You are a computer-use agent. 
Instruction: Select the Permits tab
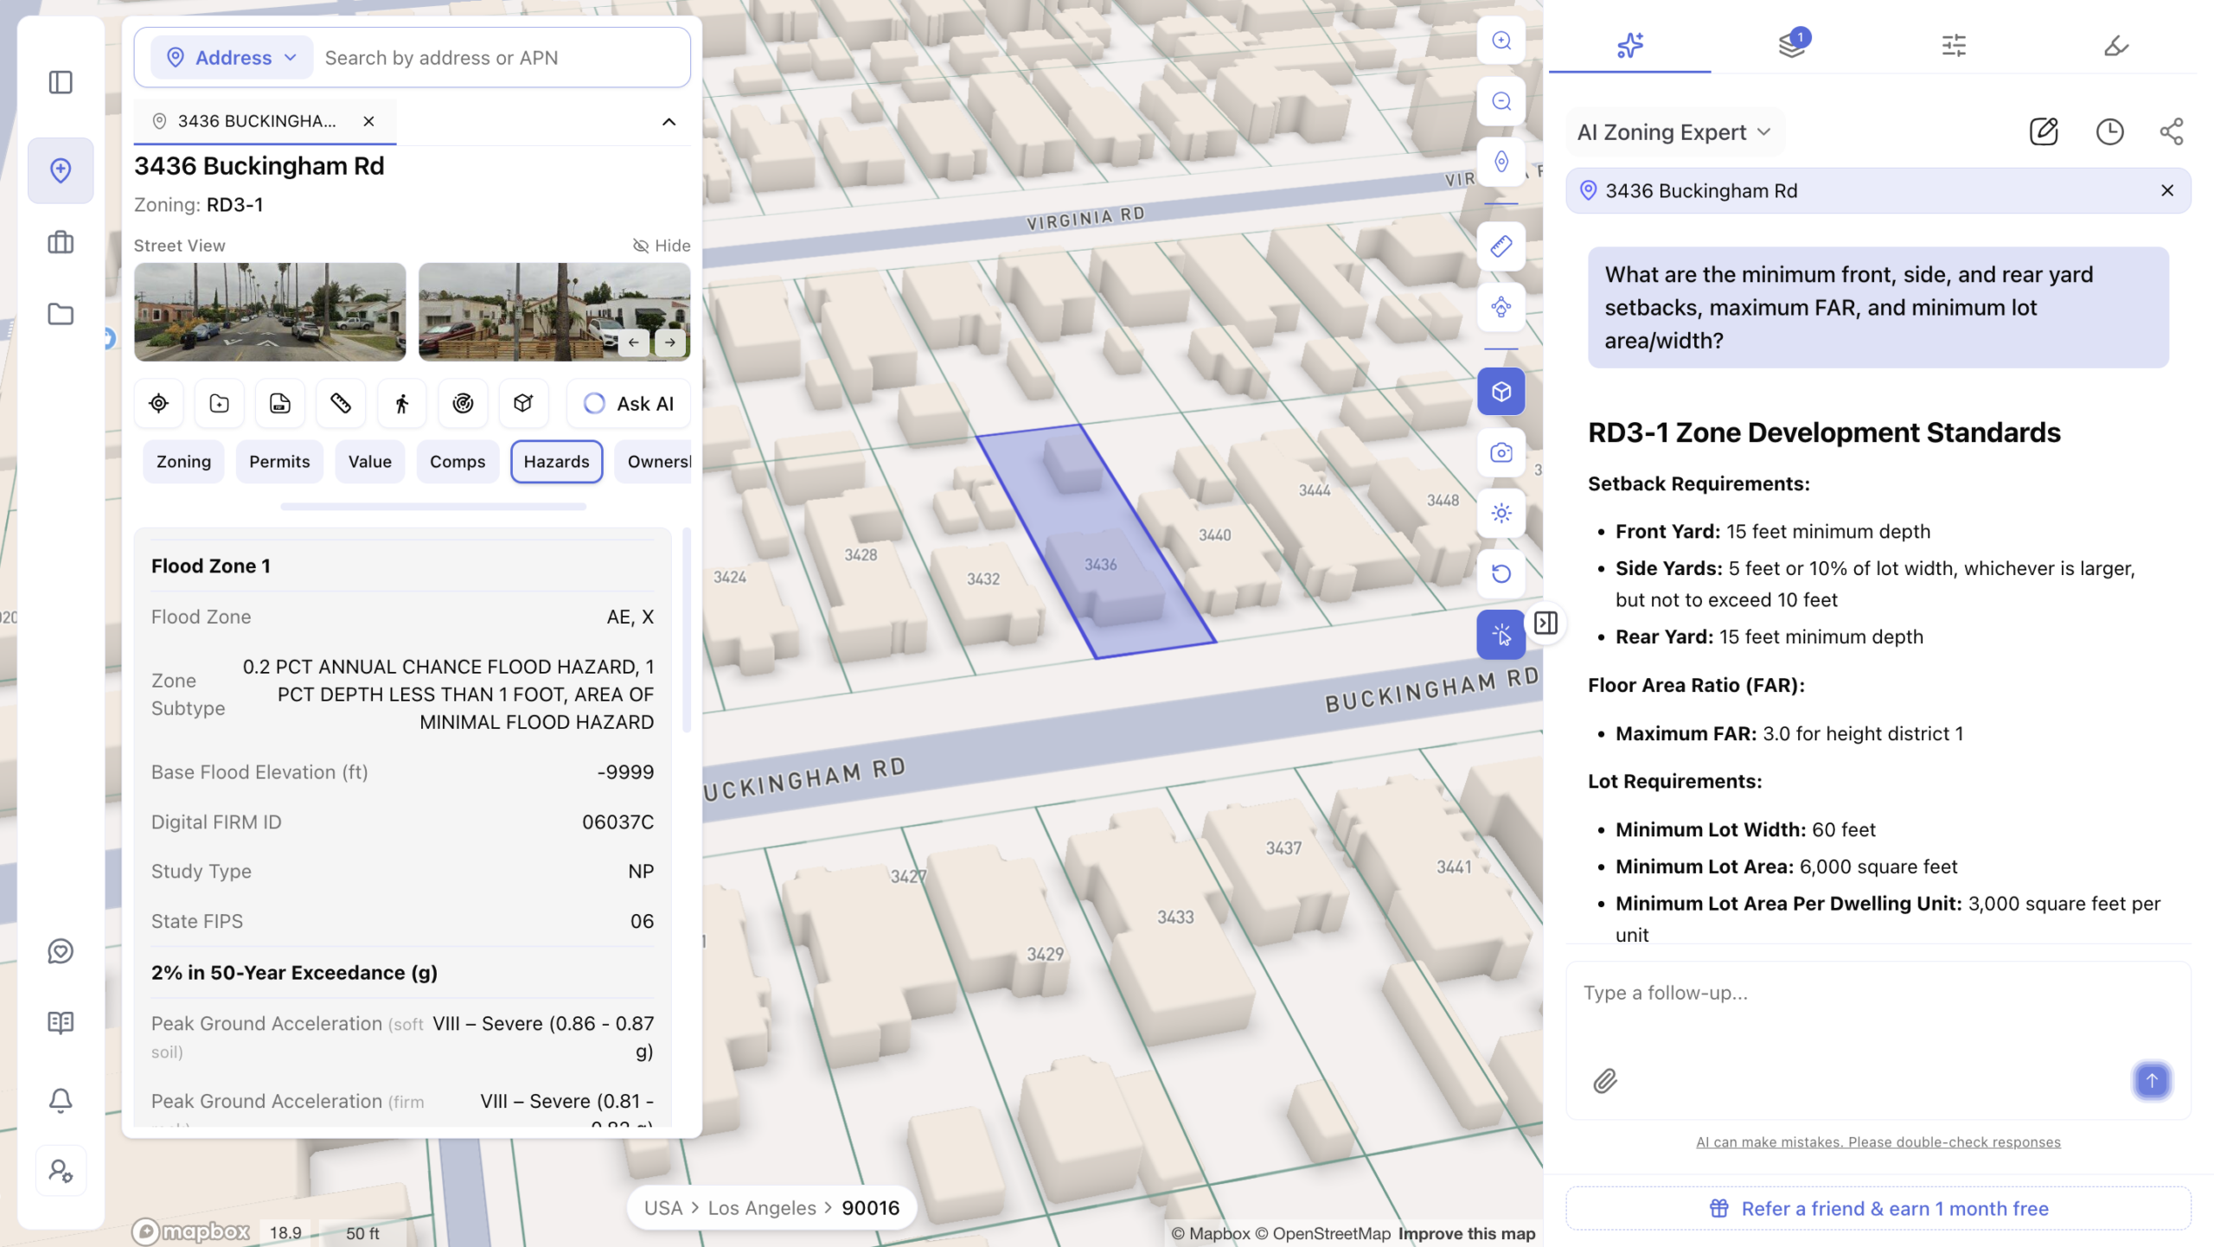click(279, 462)
